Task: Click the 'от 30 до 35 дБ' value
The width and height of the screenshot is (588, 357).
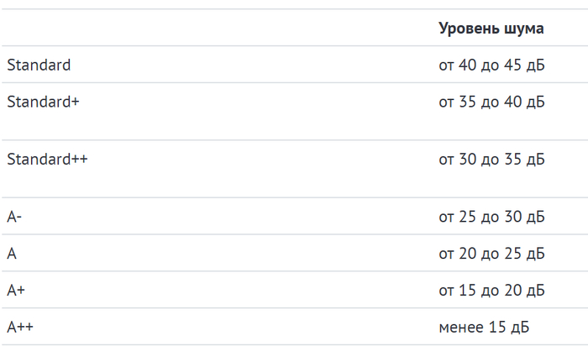Action: tap(491, 159)
